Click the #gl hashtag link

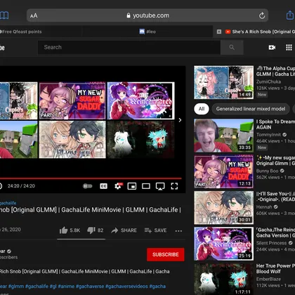[53, 286]
